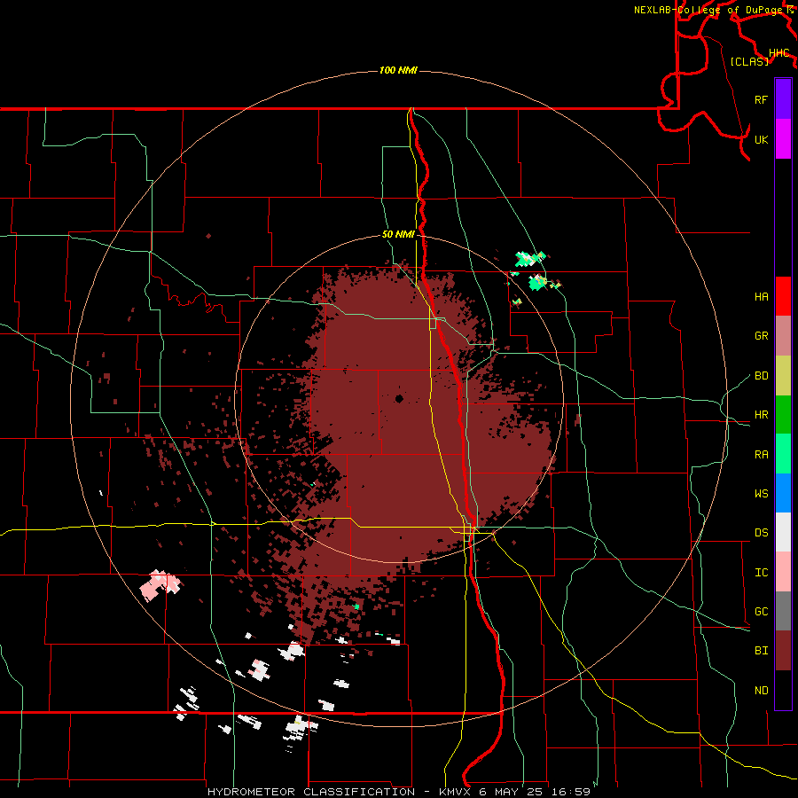Click the 'HHC' product label
The height and width of the screenshot is (798, 798).
click(778, 53)
